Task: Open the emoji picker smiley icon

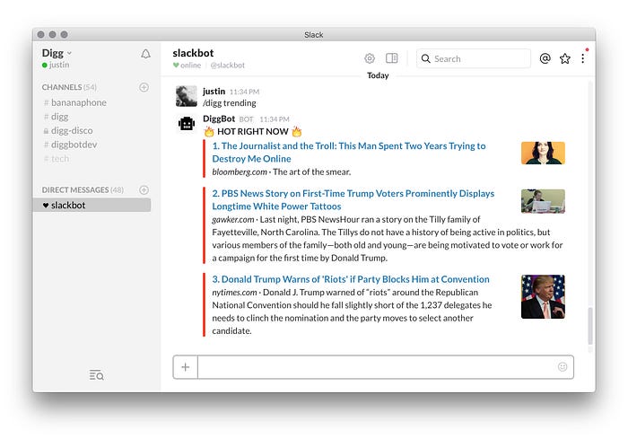Action: point(563,367)
